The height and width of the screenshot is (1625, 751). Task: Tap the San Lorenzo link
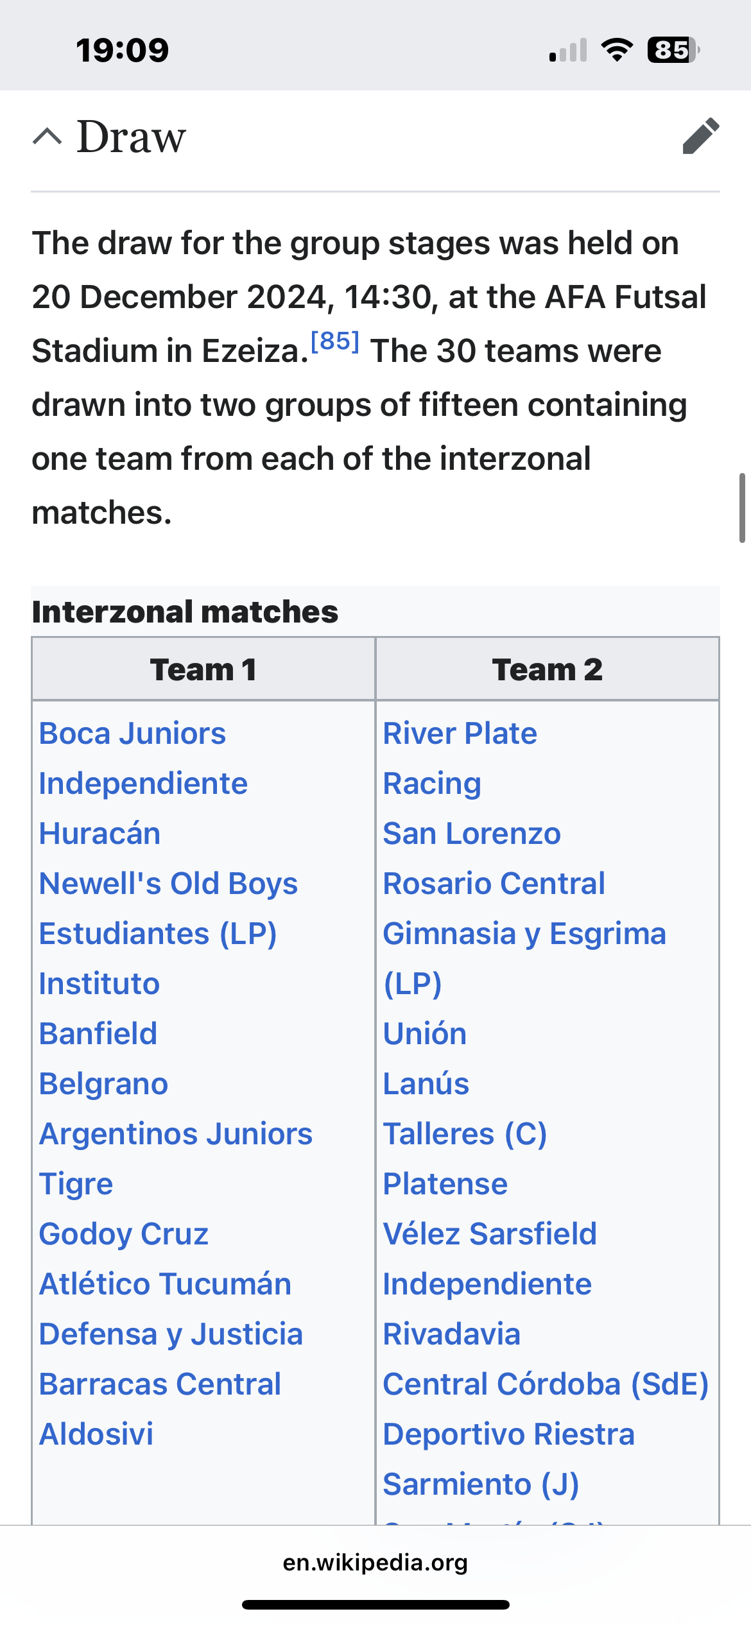(x=472, y=833)
